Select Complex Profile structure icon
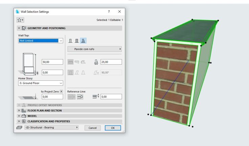Image resolution: width=249 pixels, height=146 pixels. tap(83, 41)
